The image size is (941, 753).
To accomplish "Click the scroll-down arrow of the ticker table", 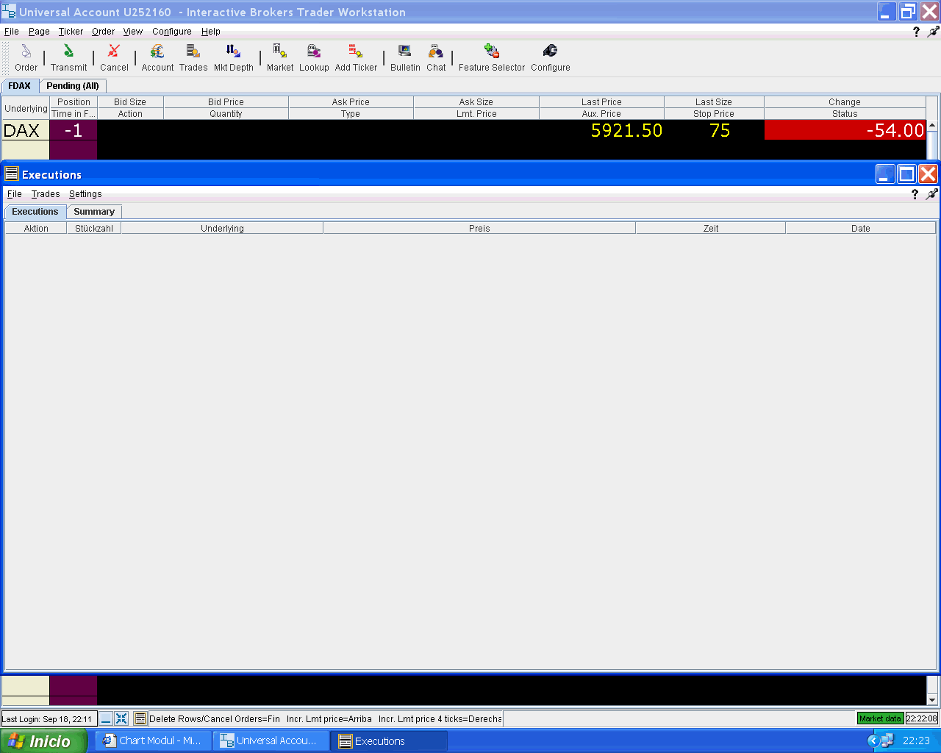I will coord(933,700).
